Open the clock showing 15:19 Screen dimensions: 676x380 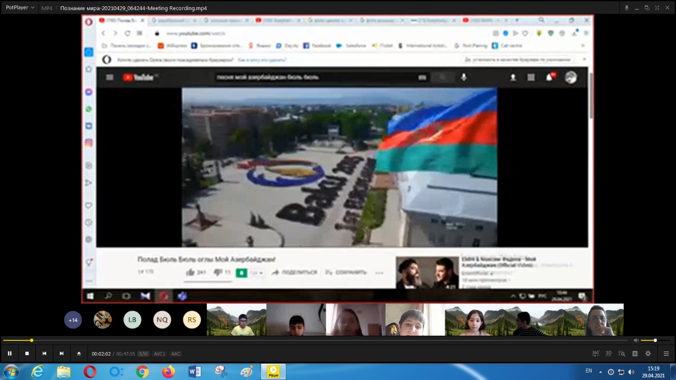click(653, 372)
